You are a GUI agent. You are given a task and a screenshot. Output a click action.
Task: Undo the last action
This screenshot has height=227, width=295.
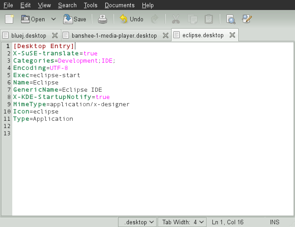coord(132,19)
